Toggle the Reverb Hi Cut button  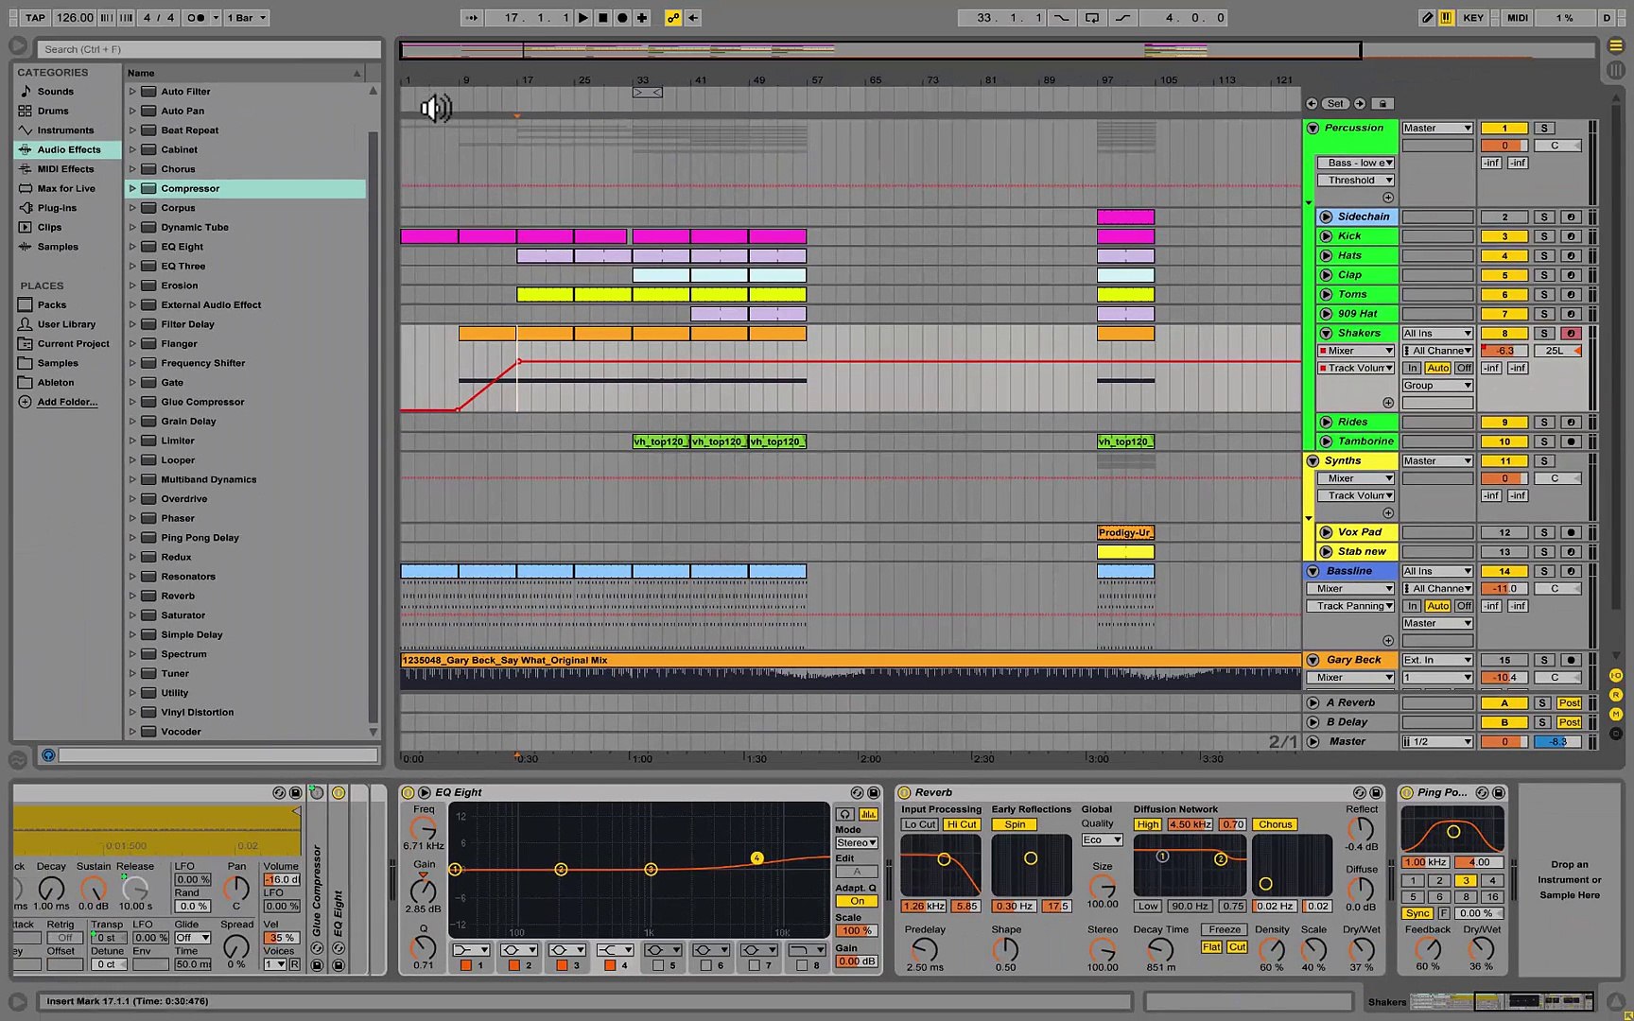[962, 824]
